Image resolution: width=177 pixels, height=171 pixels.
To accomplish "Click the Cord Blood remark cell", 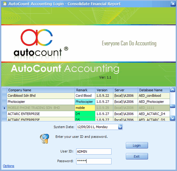I will [x=85, y=96].
